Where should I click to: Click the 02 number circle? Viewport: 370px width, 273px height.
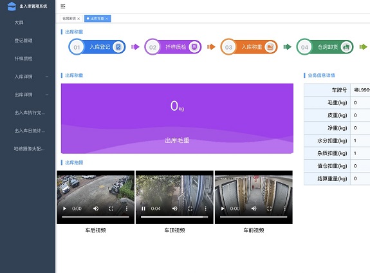153,47
